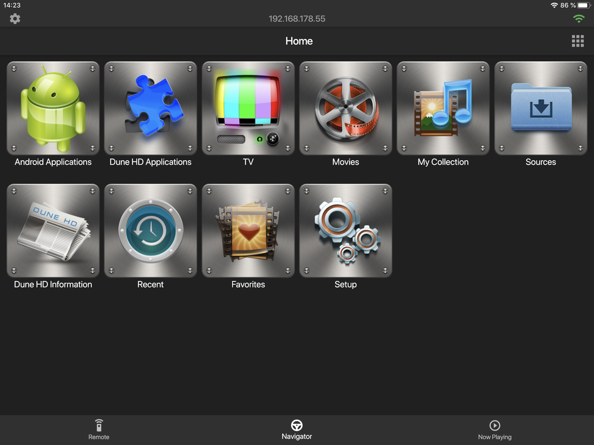Open the Movies film reel icon
Viewport: 594px width, 445px height.
point(346,108)
